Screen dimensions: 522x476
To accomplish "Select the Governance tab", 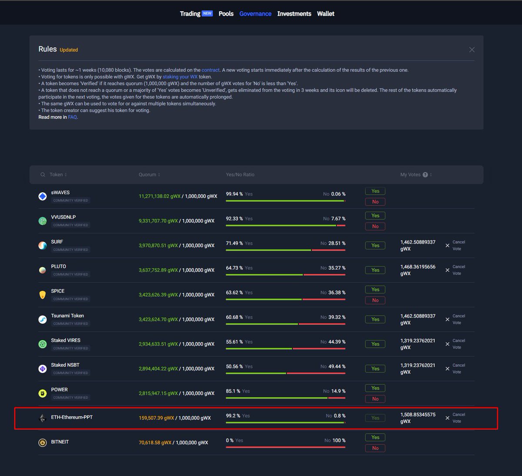I will click(x=255, y=14).
